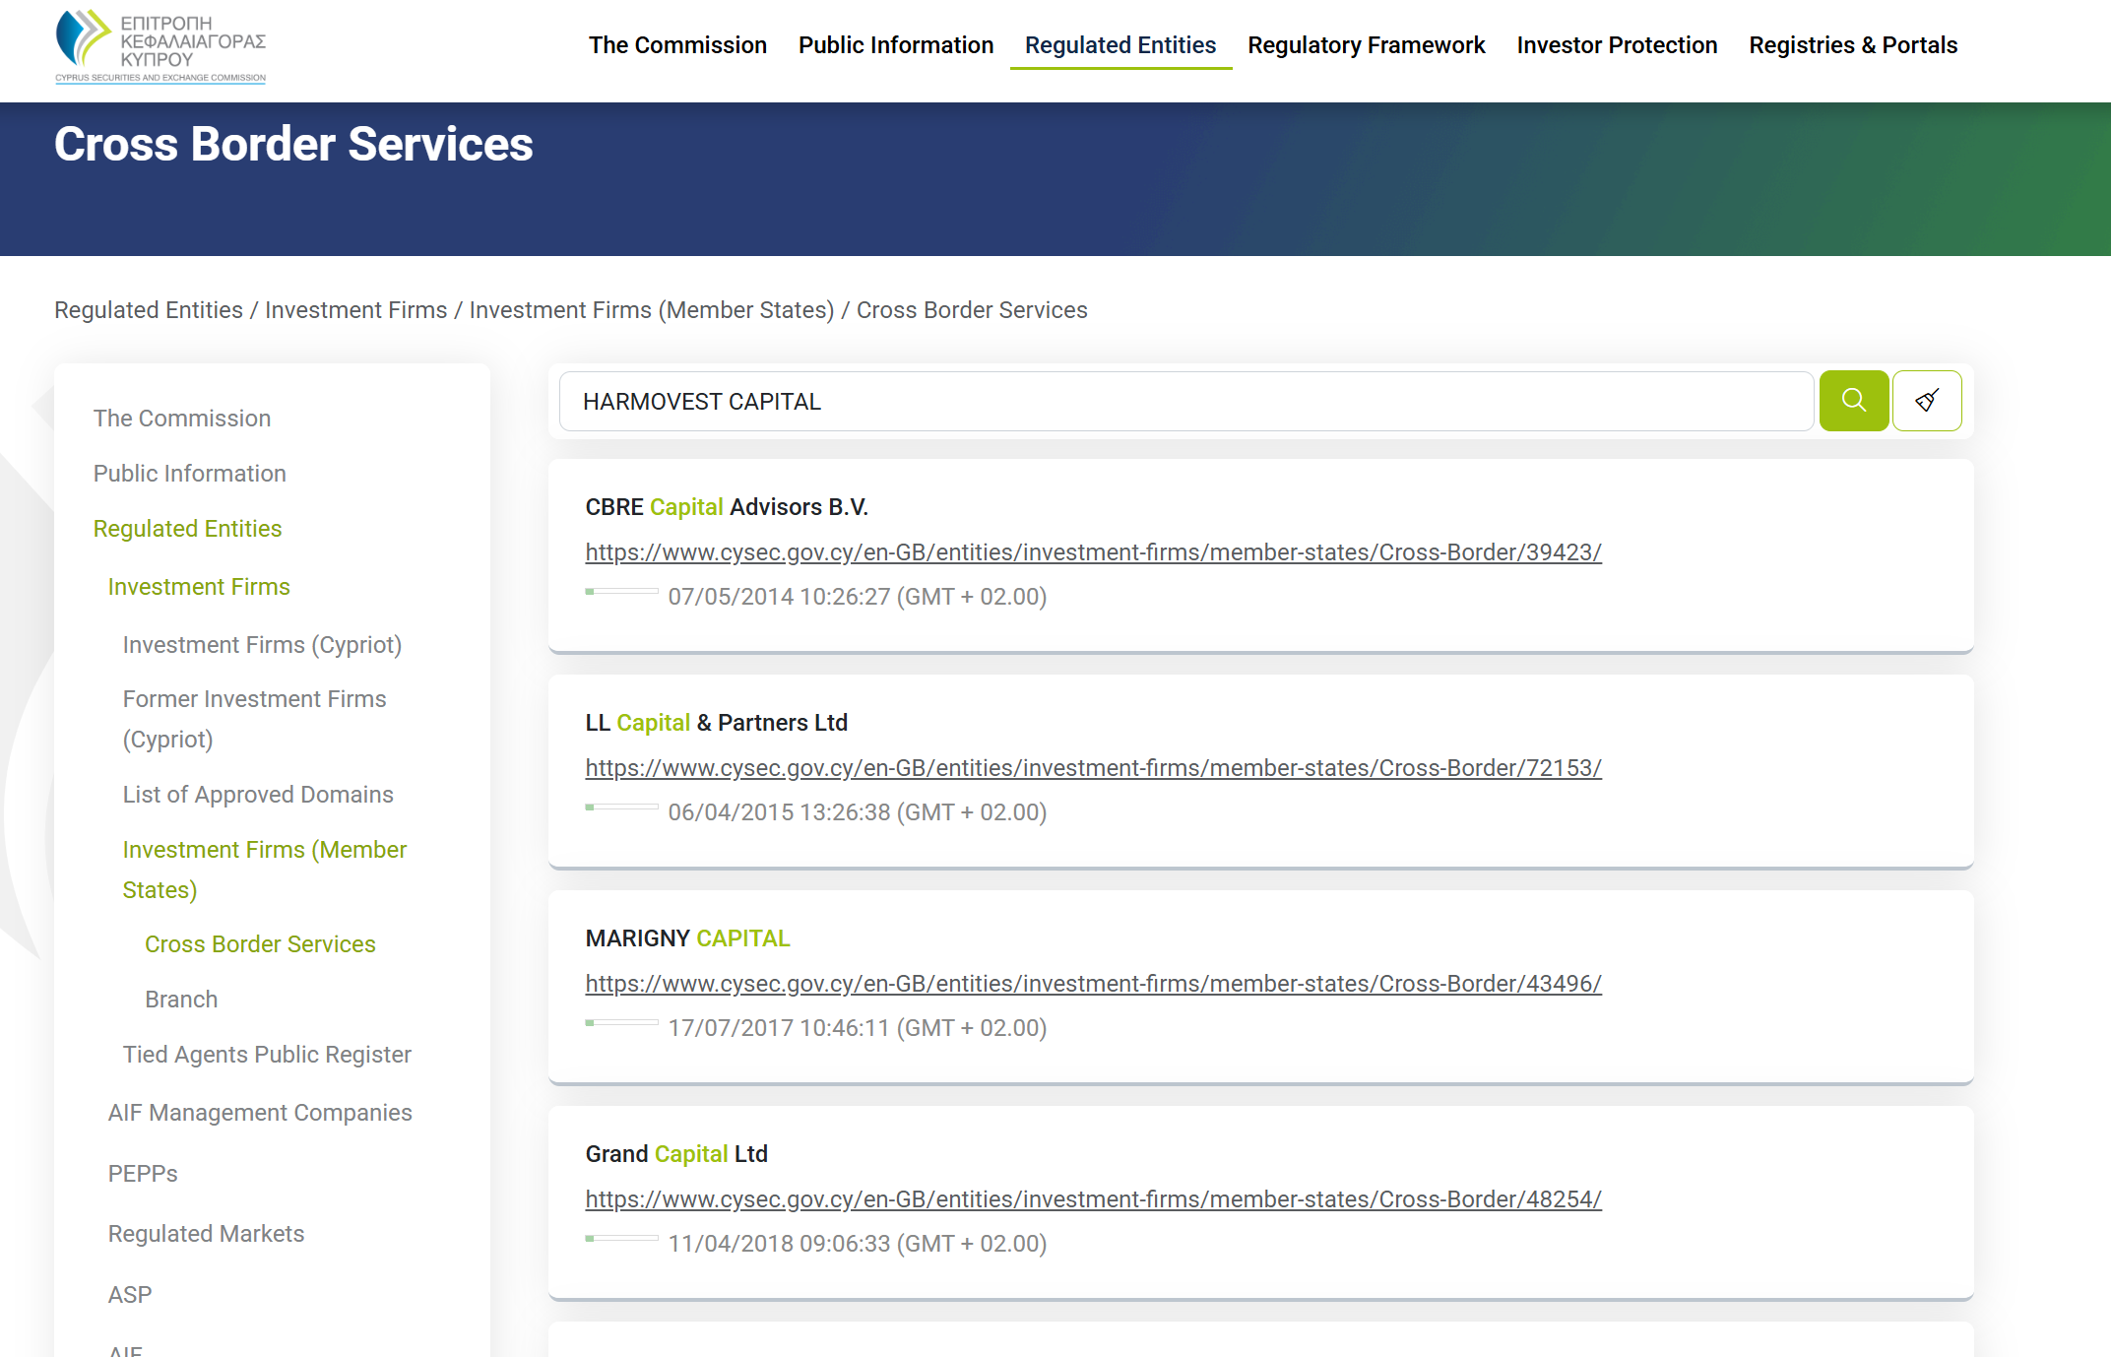
Task: Open Investment Firms (Member States) sidebar item
Action: [265, 870]
